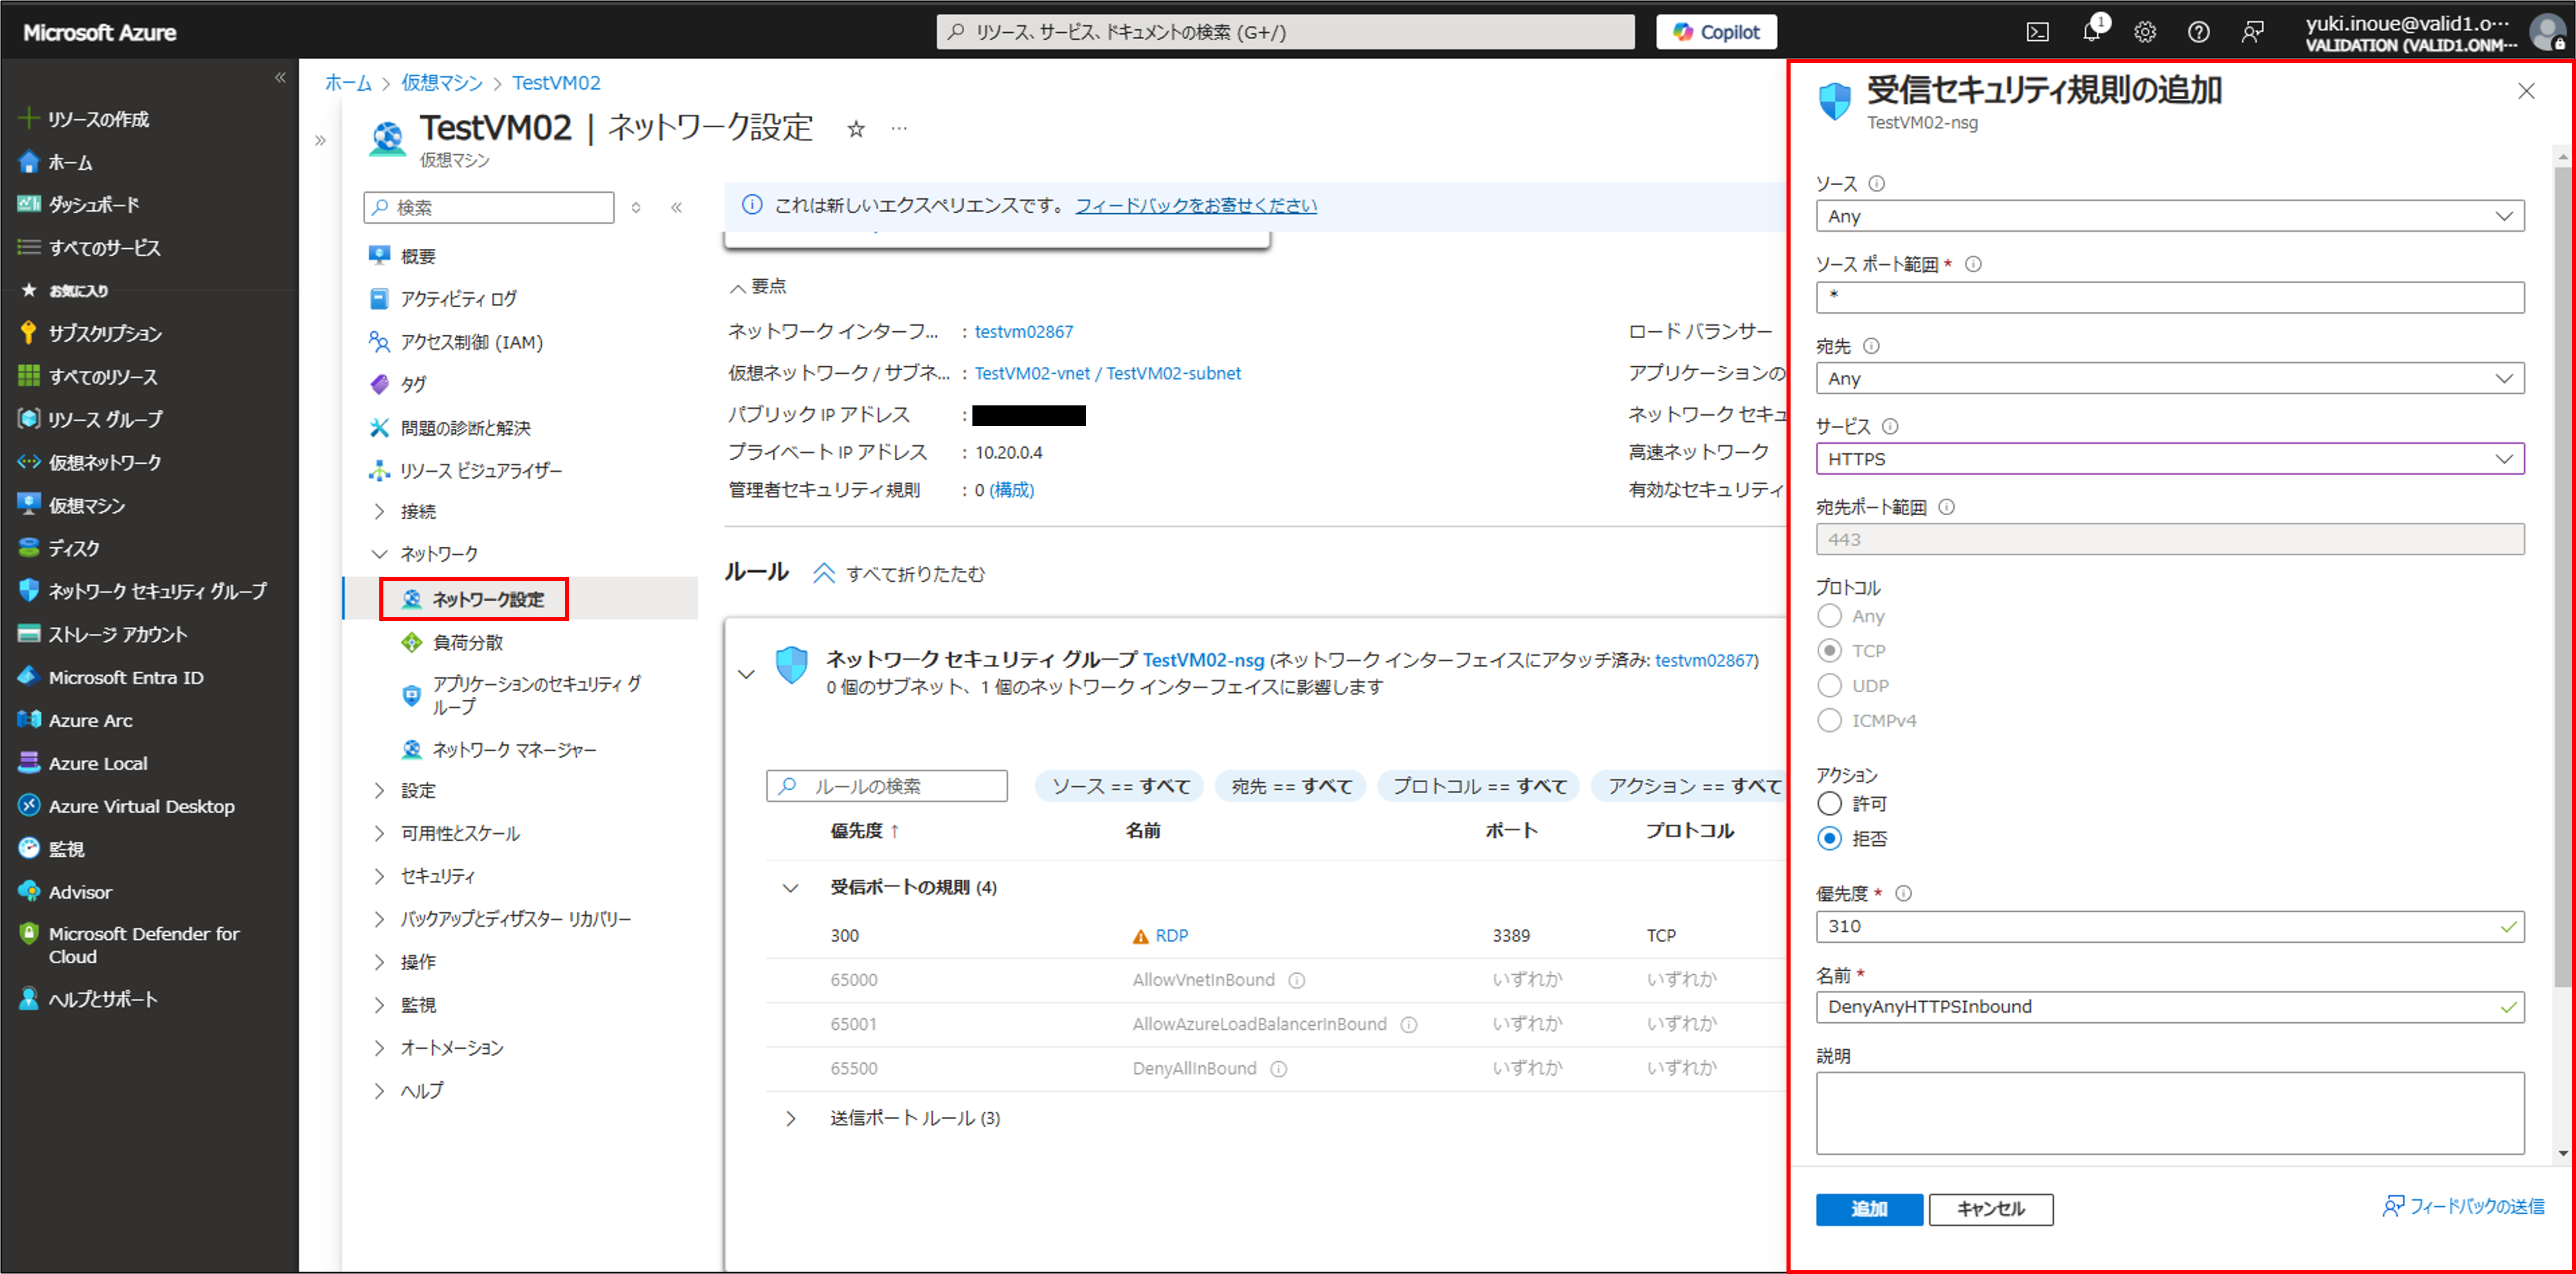
Task: Click すべて折りたたむ collapse all
Action: point(900,574)
